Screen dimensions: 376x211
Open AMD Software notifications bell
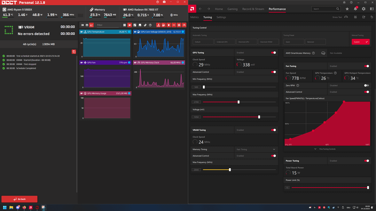(355, 9)
